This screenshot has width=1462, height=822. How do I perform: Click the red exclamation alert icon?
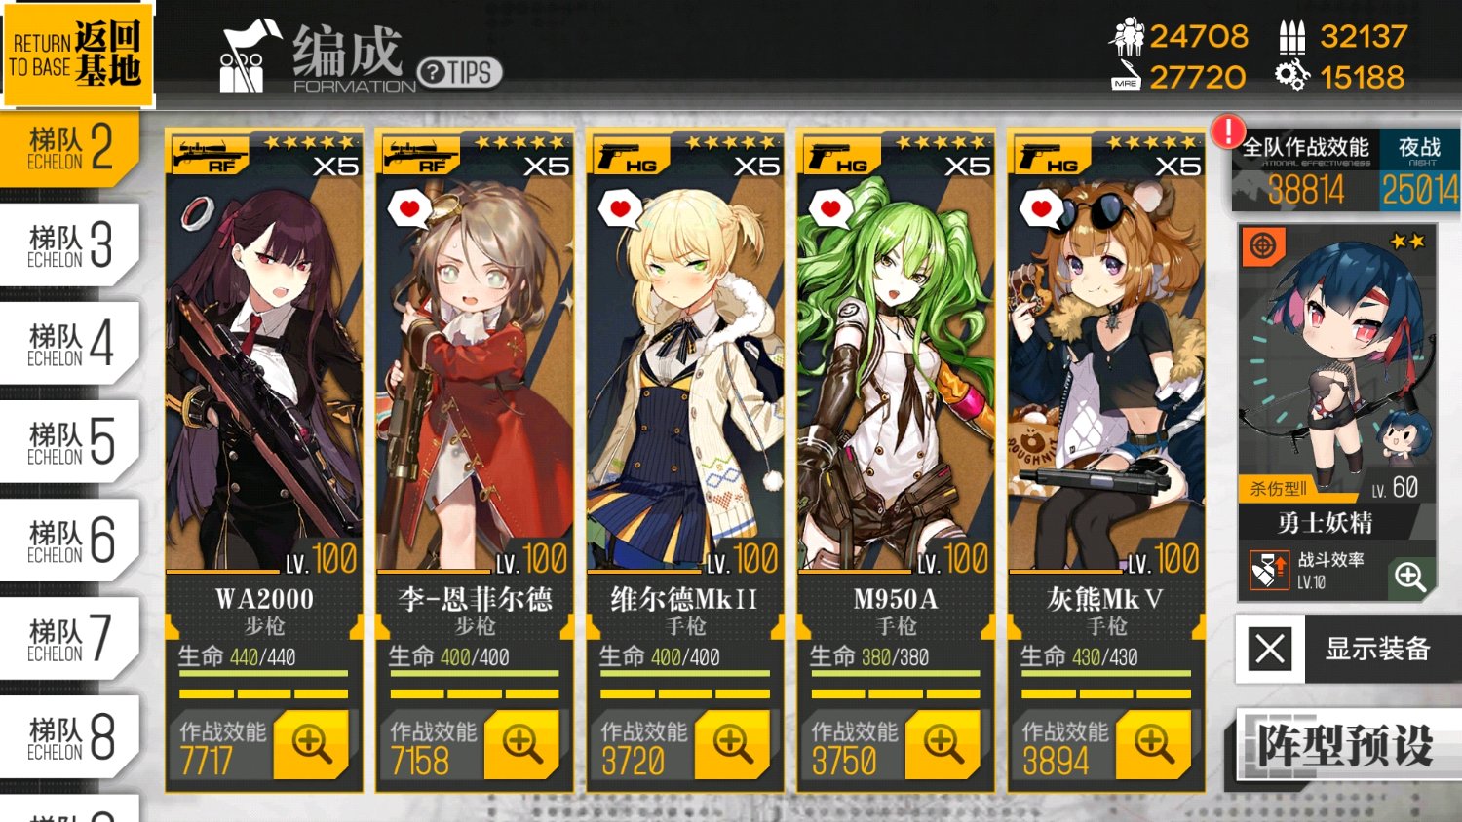click(x=1228, y=131)
